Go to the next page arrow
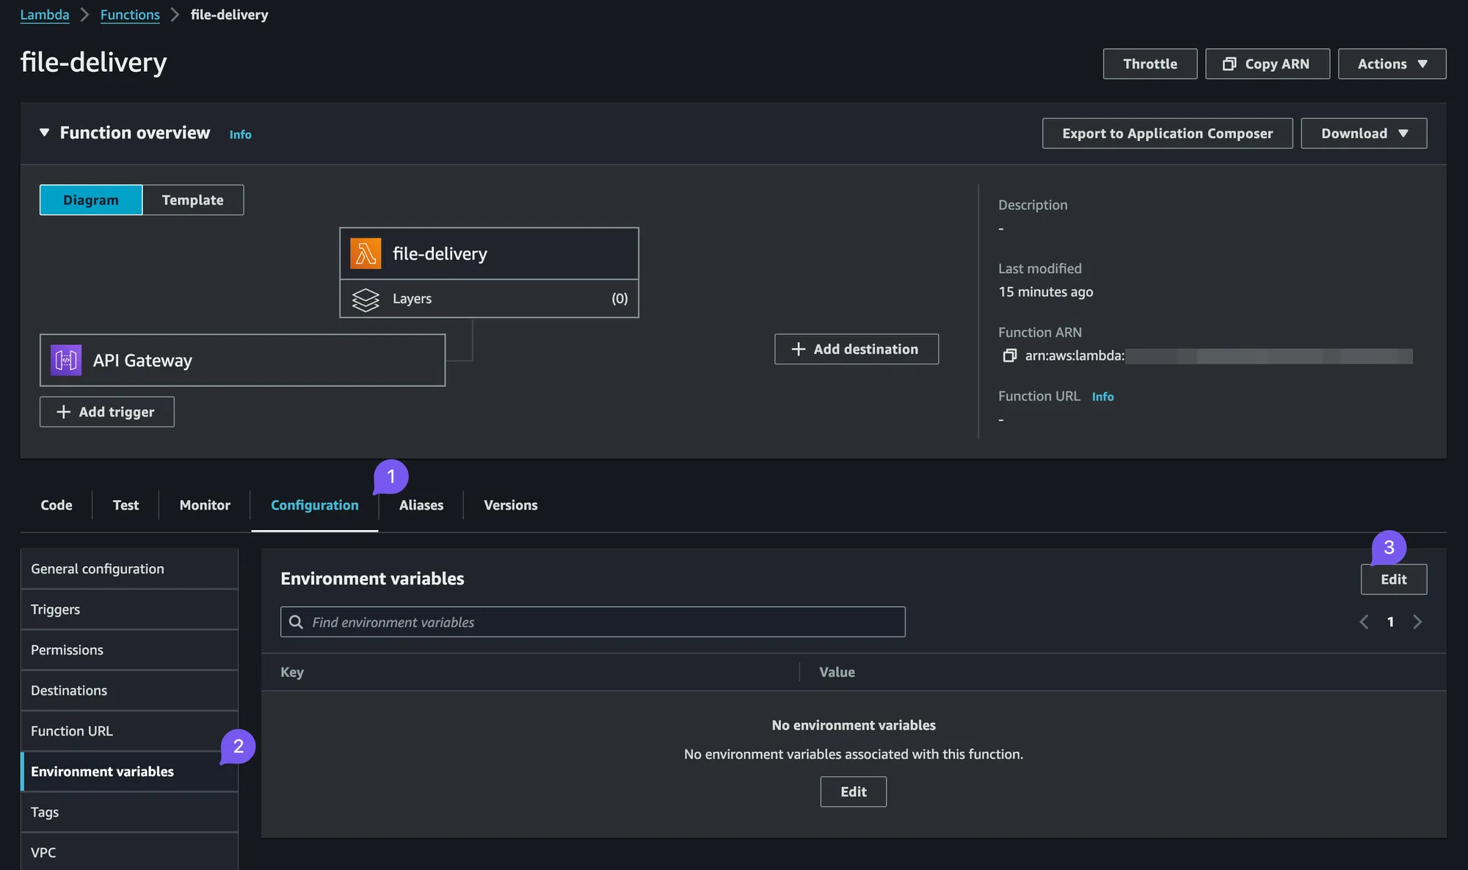The width and height of the screenshot is (1468, 870). click(1417, 623)
